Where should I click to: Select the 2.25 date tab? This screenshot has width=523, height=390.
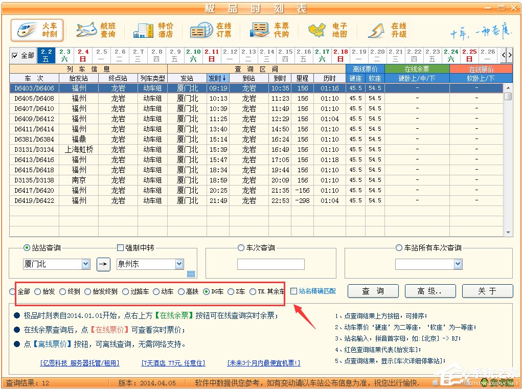coord(469,55)
